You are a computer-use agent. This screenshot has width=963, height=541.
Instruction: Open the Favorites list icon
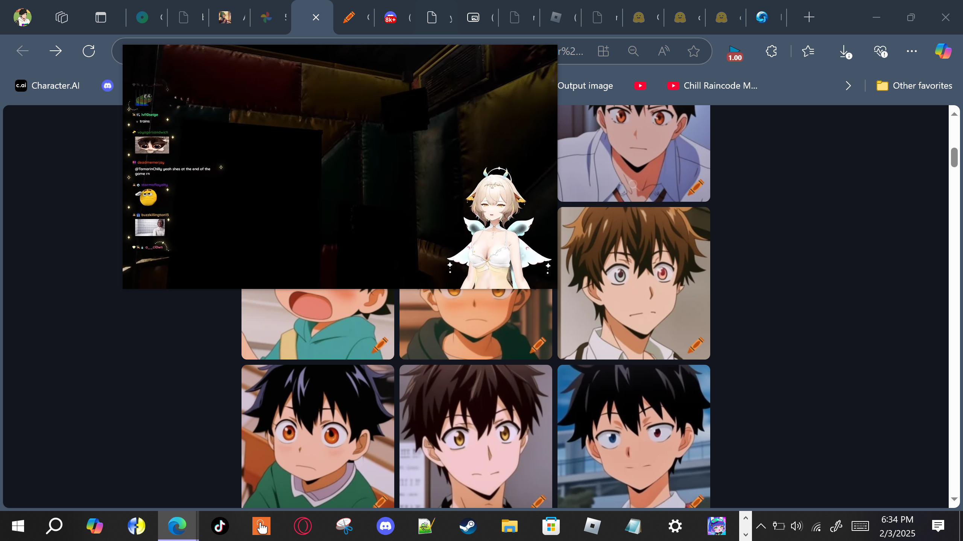click(808, 51)
